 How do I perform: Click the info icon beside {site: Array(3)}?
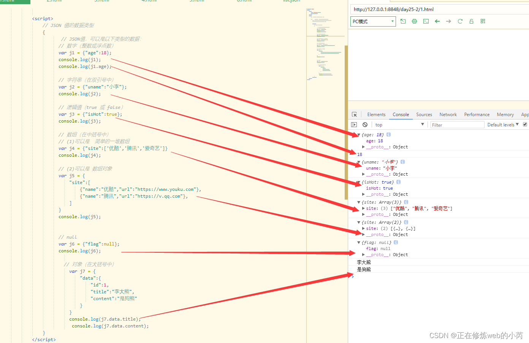[x=406, y=202]
